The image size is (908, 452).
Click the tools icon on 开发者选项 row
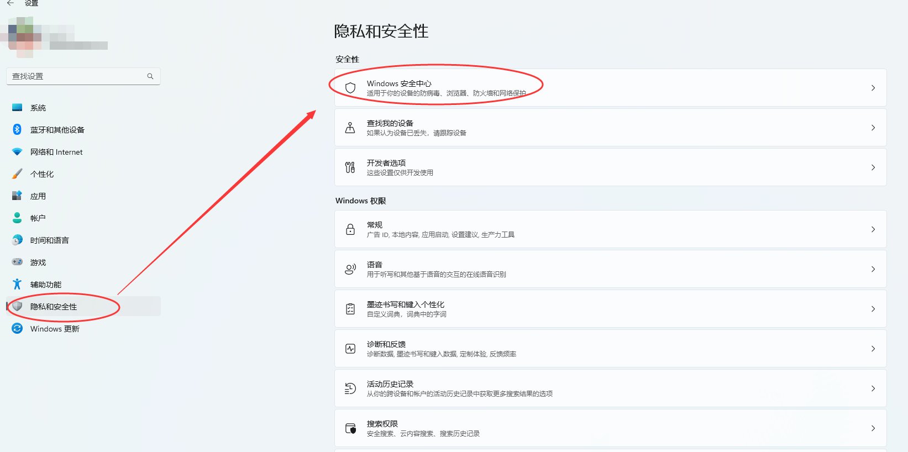[350, 167]
